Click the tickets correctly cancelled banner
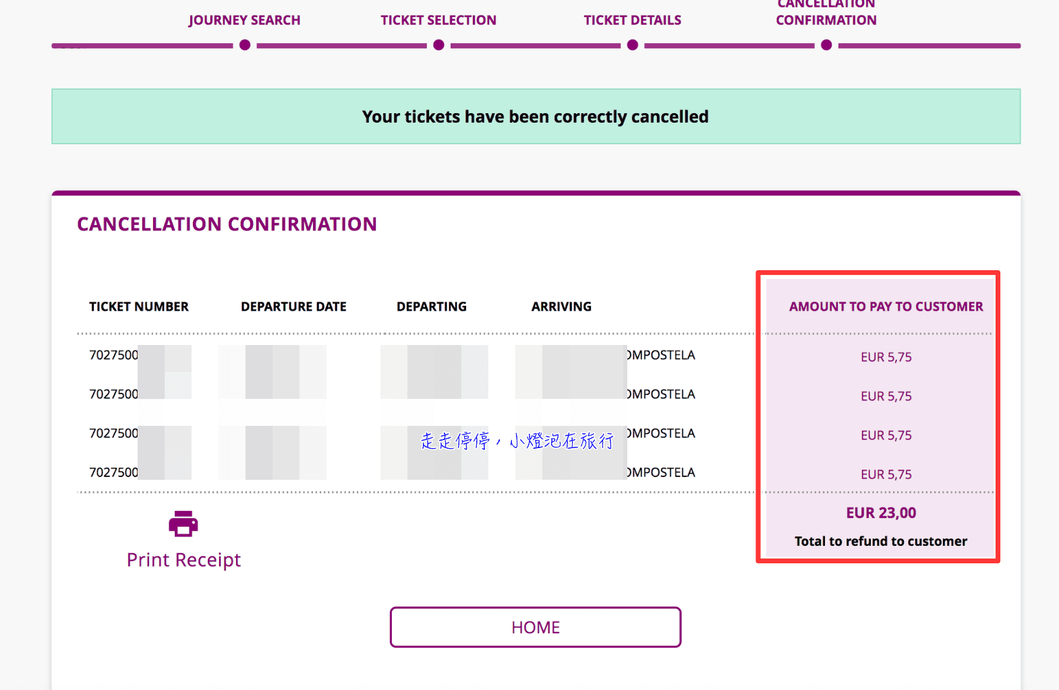This screenshot has width=1059, height=690. 536,117
